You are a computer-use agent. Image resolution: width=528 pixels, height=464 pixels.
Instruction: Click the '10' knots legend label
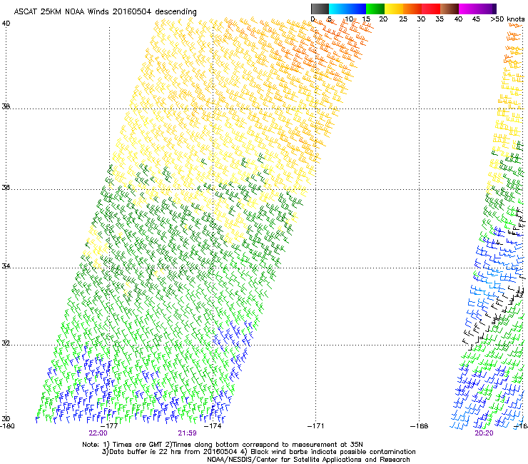[x=349, y=19]
